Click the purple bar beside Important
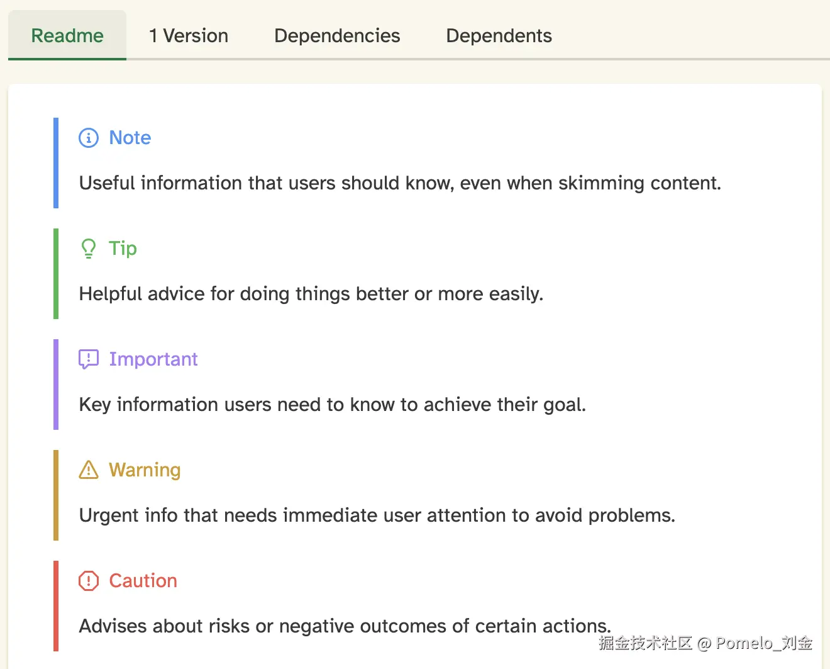Viewport: 830px width, 669px height. [56, 385]
